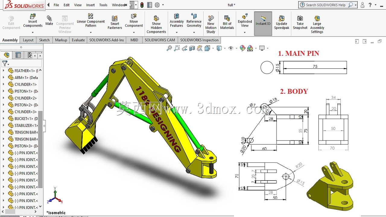386x217 pixels.
Task: Click Show Hidden Components
Action: (x=156, y=24)
